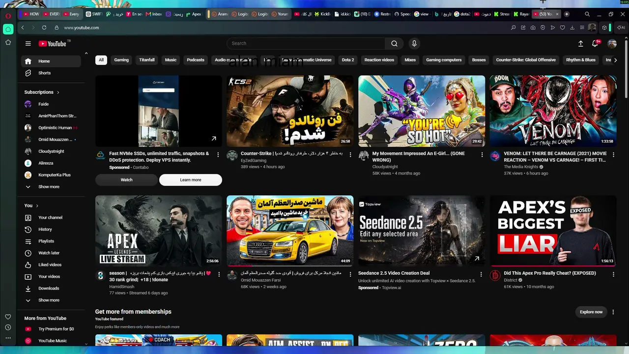The image size is (629, 354).
Task: Select the Rhythm & Blues filter chip
Action: coord(581,60)
